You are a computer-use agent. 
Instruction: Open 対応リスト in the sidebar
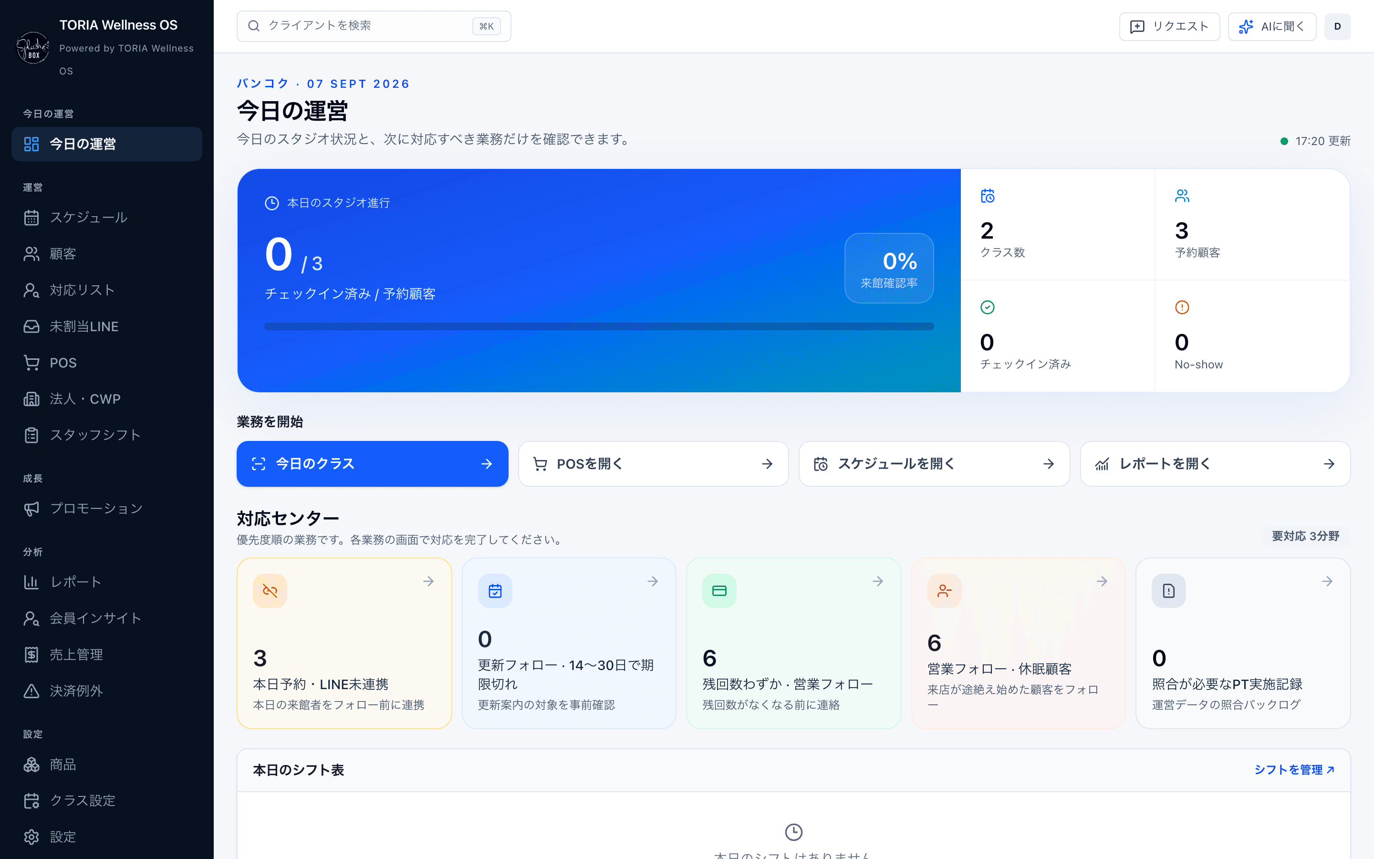click(x=106, y=290)
